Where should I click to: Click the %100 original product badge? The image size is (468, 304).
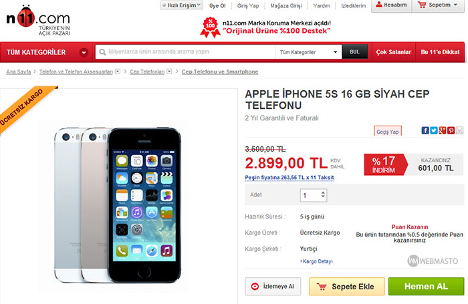pos(210,27)
